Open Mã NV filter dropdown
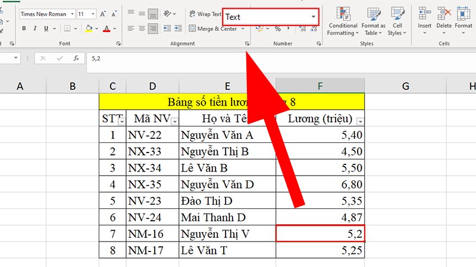This screenshot has width=476, height=267. (174, 122)
